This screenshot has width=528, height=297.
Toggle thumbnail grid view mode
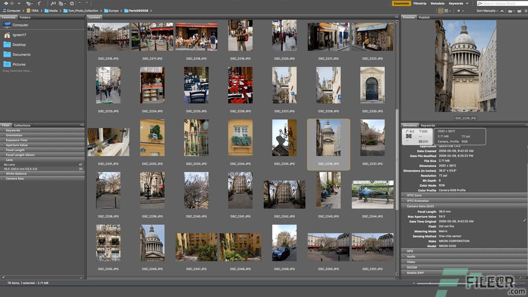(x=441, y=11)
